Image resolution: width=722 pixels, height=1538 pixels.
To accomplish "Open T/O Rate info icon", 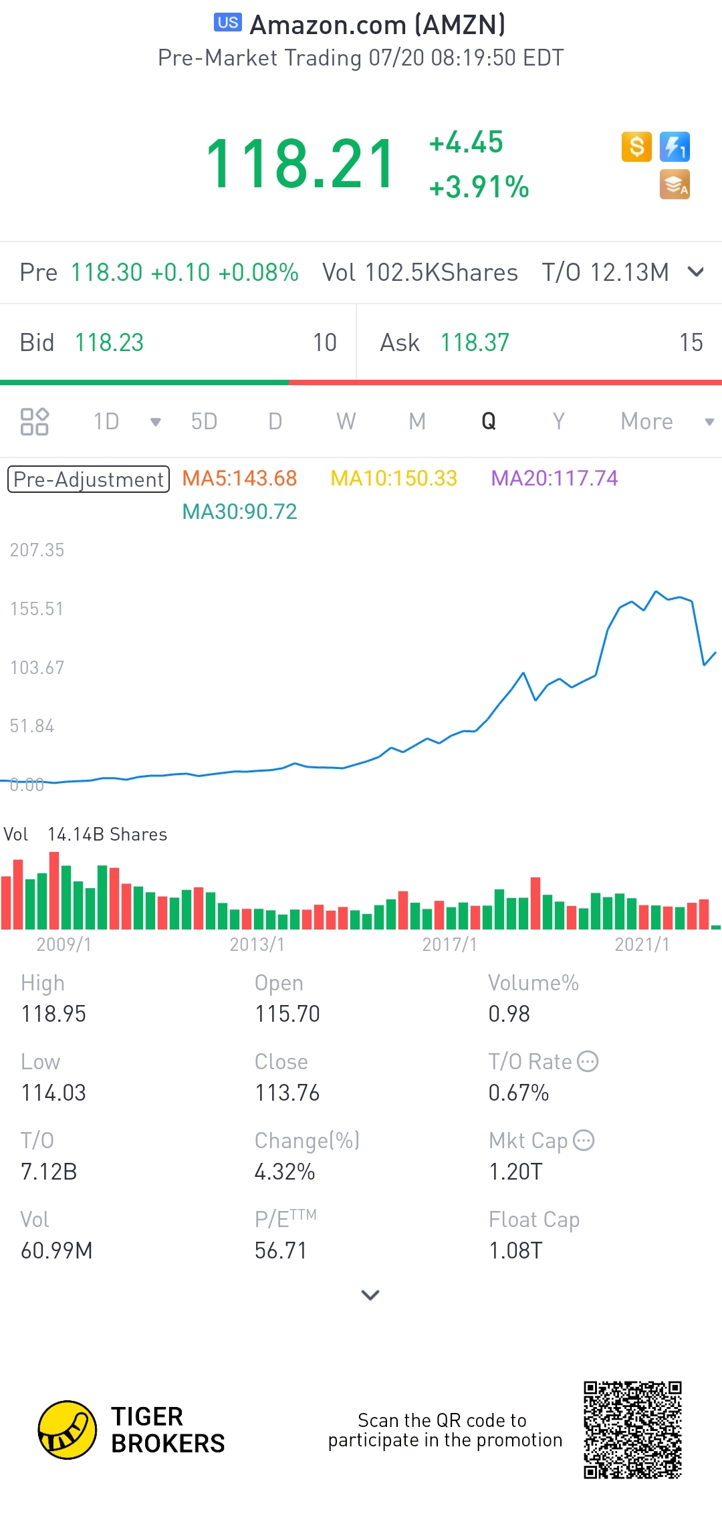I will (x=588, y=1061).
